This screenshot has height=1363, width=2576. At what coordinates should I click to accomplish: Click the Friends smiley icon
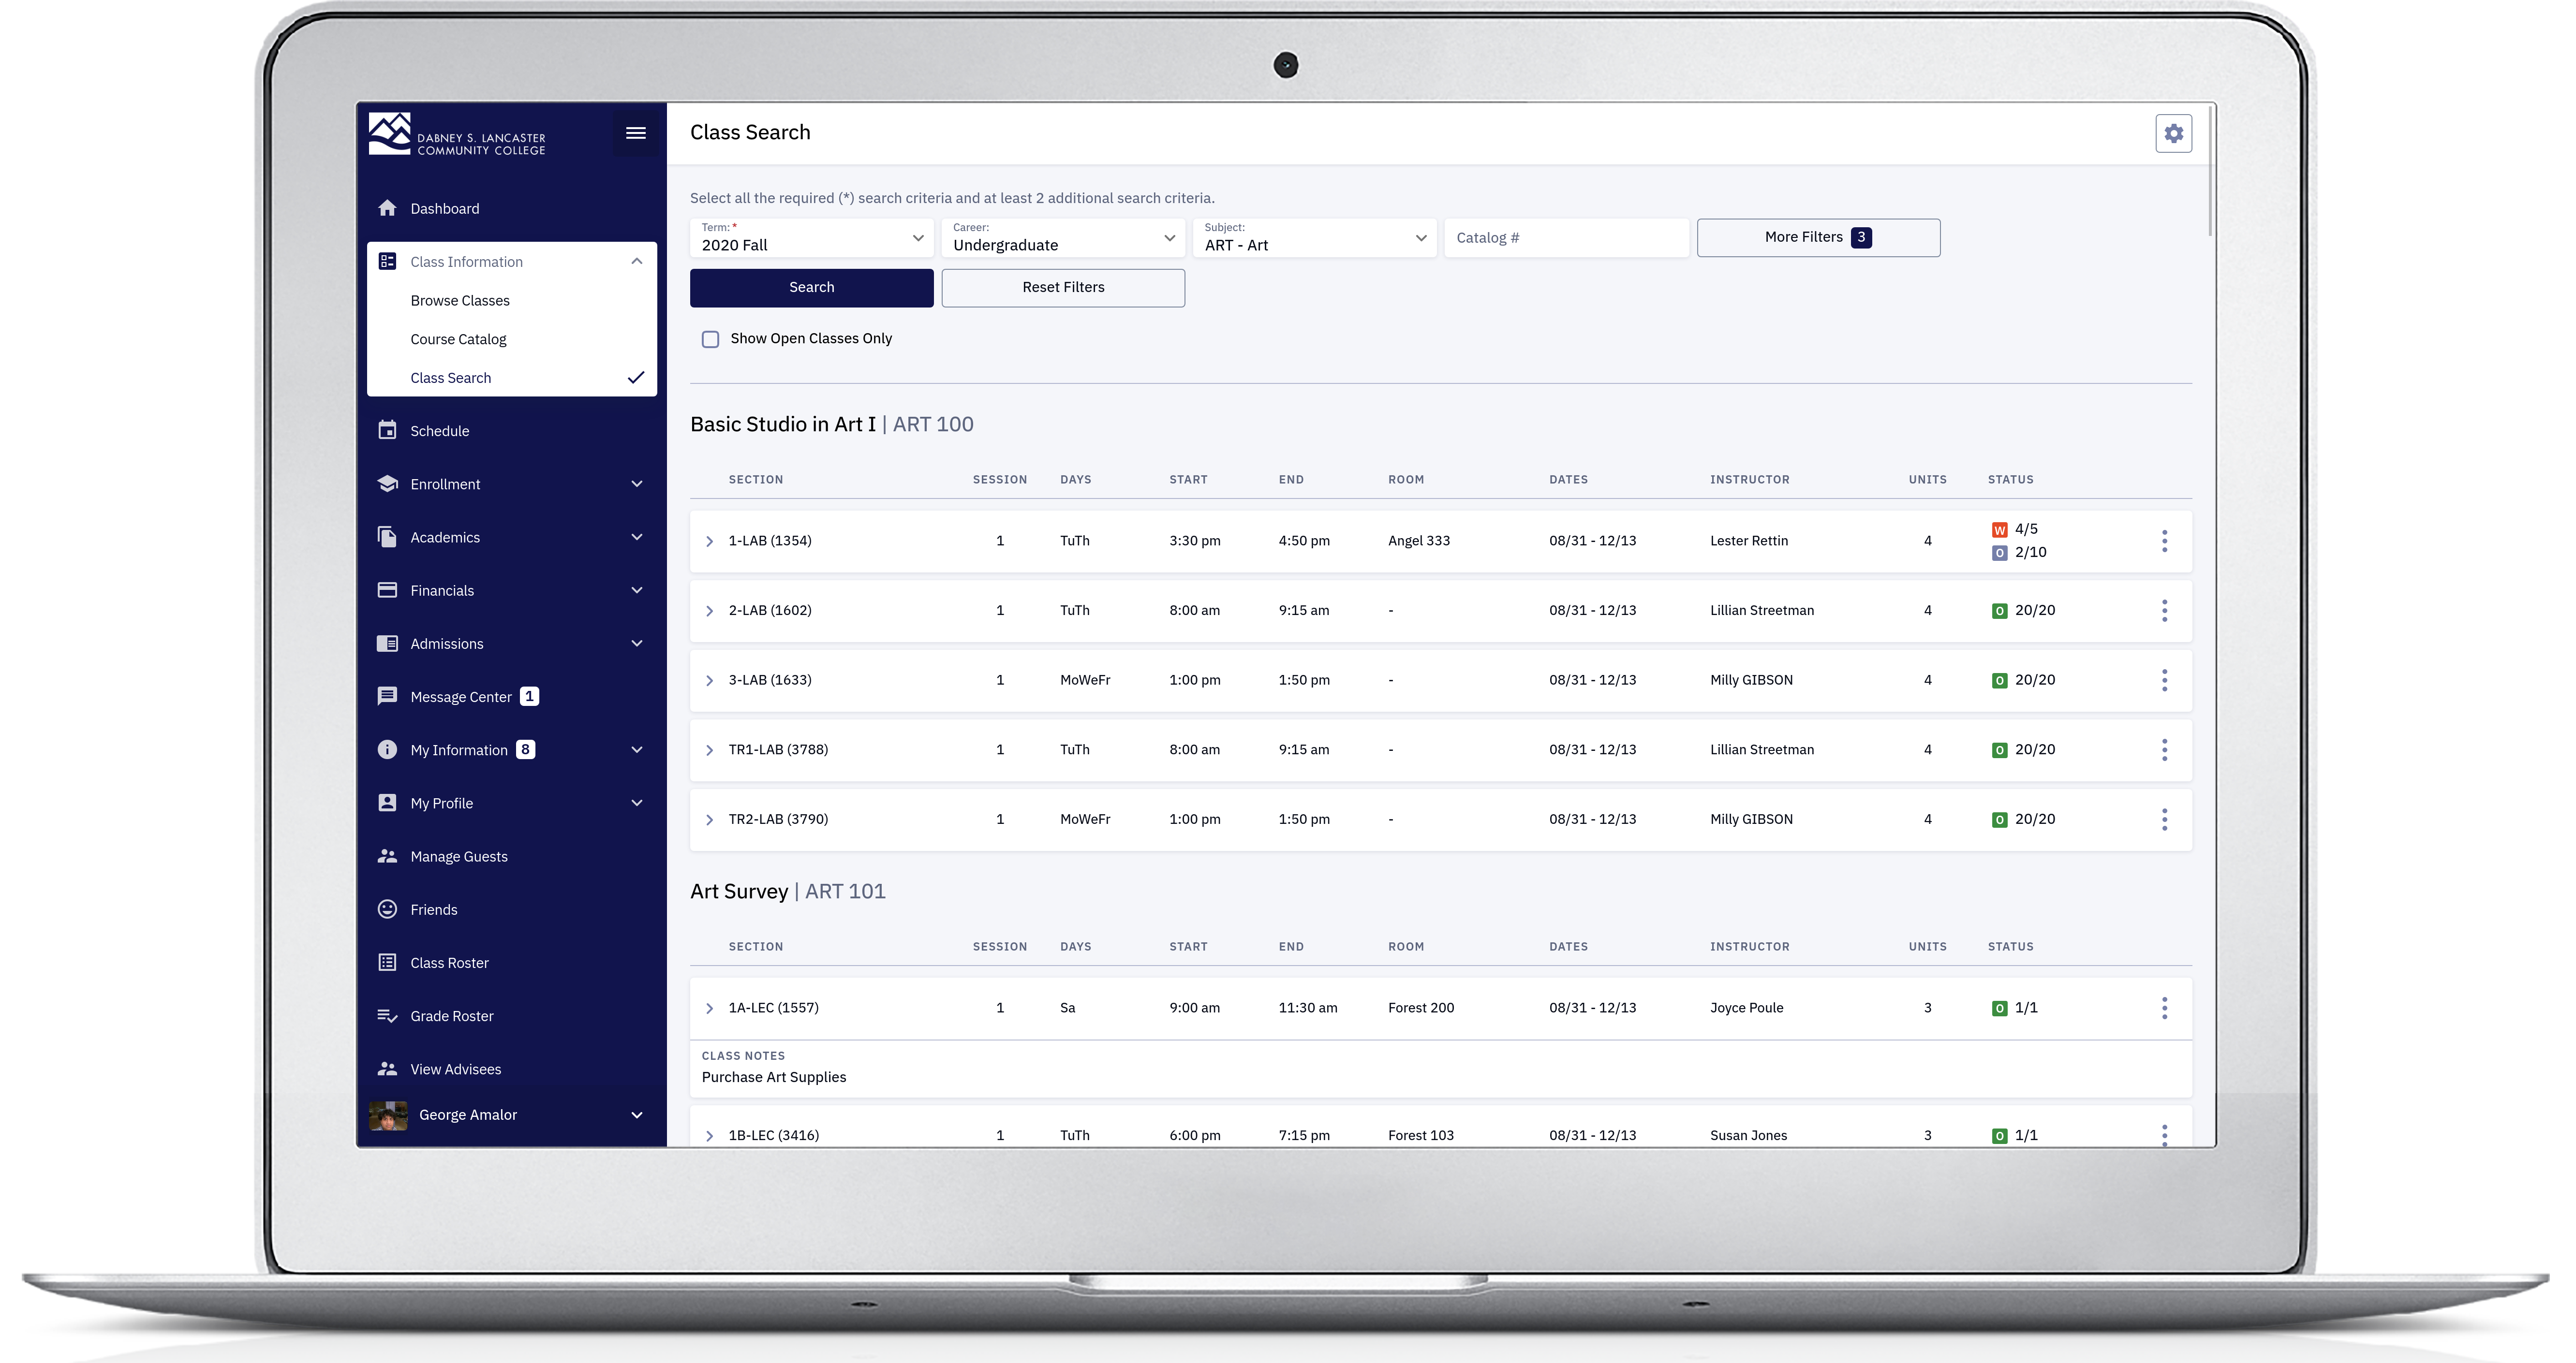pyautogui.click(x=387, y=909)
